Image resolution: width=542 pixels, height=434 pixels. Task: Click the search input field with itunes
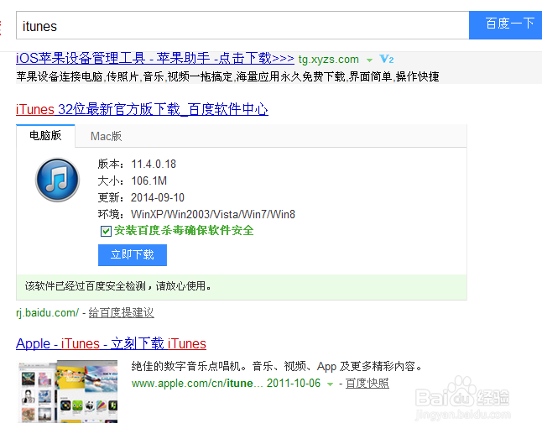pos(242,25)
